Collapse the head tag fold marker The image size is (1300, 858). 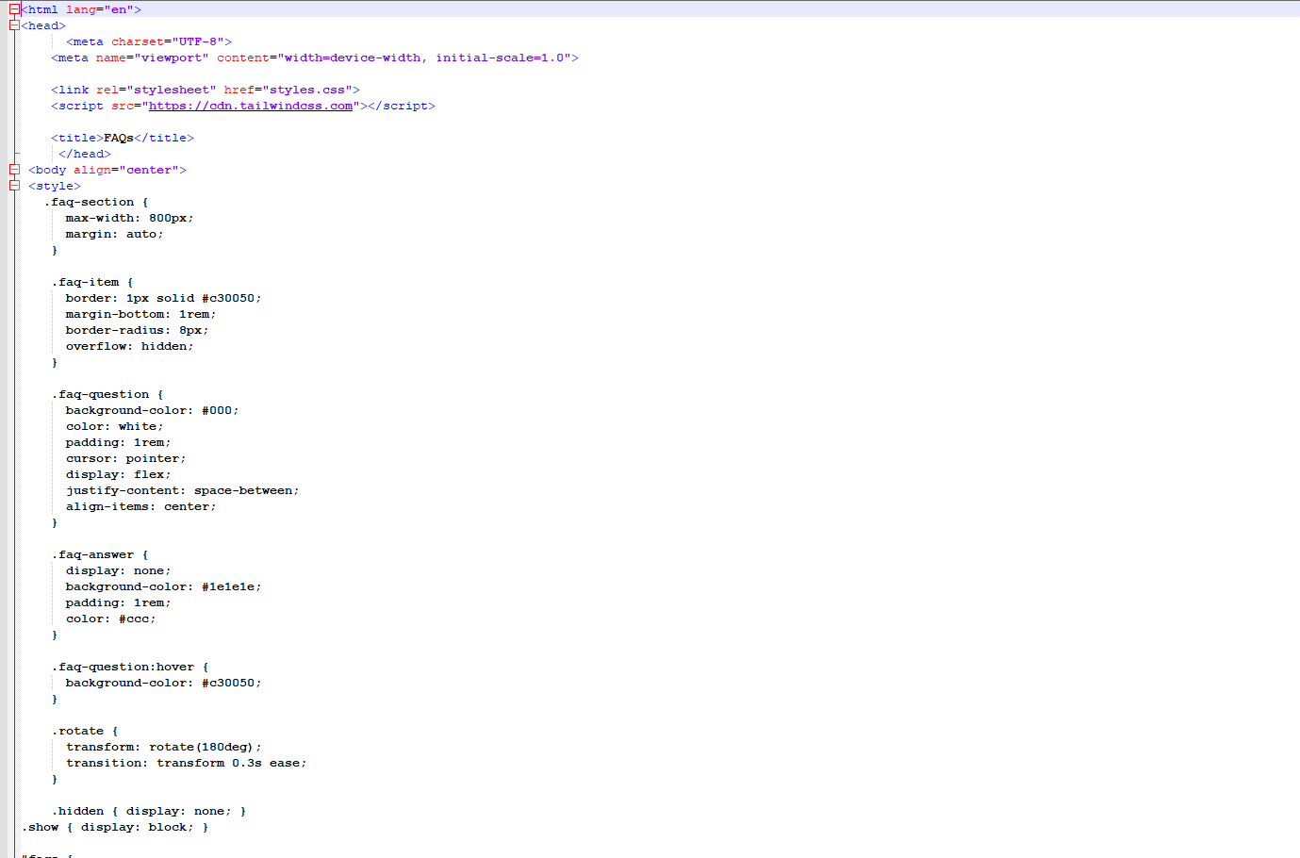pos(14,25)
